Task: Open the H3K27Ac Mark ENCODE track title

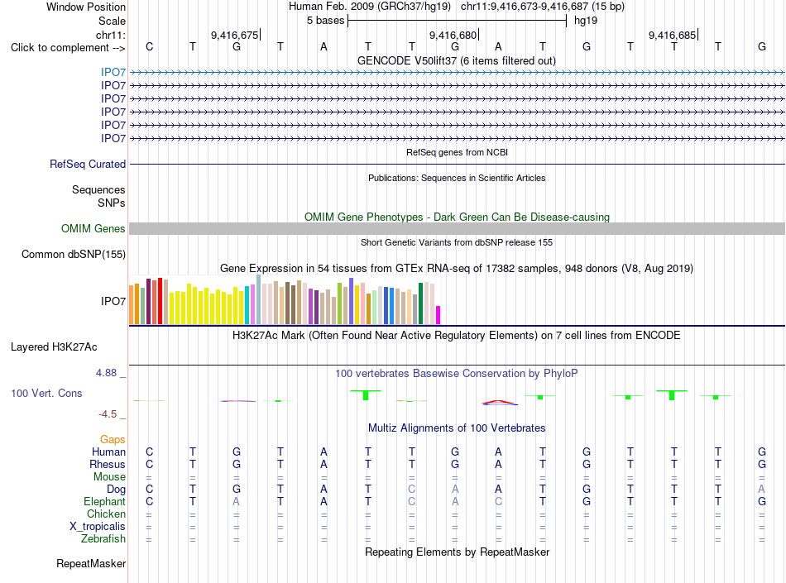Action: pos(457,336)
